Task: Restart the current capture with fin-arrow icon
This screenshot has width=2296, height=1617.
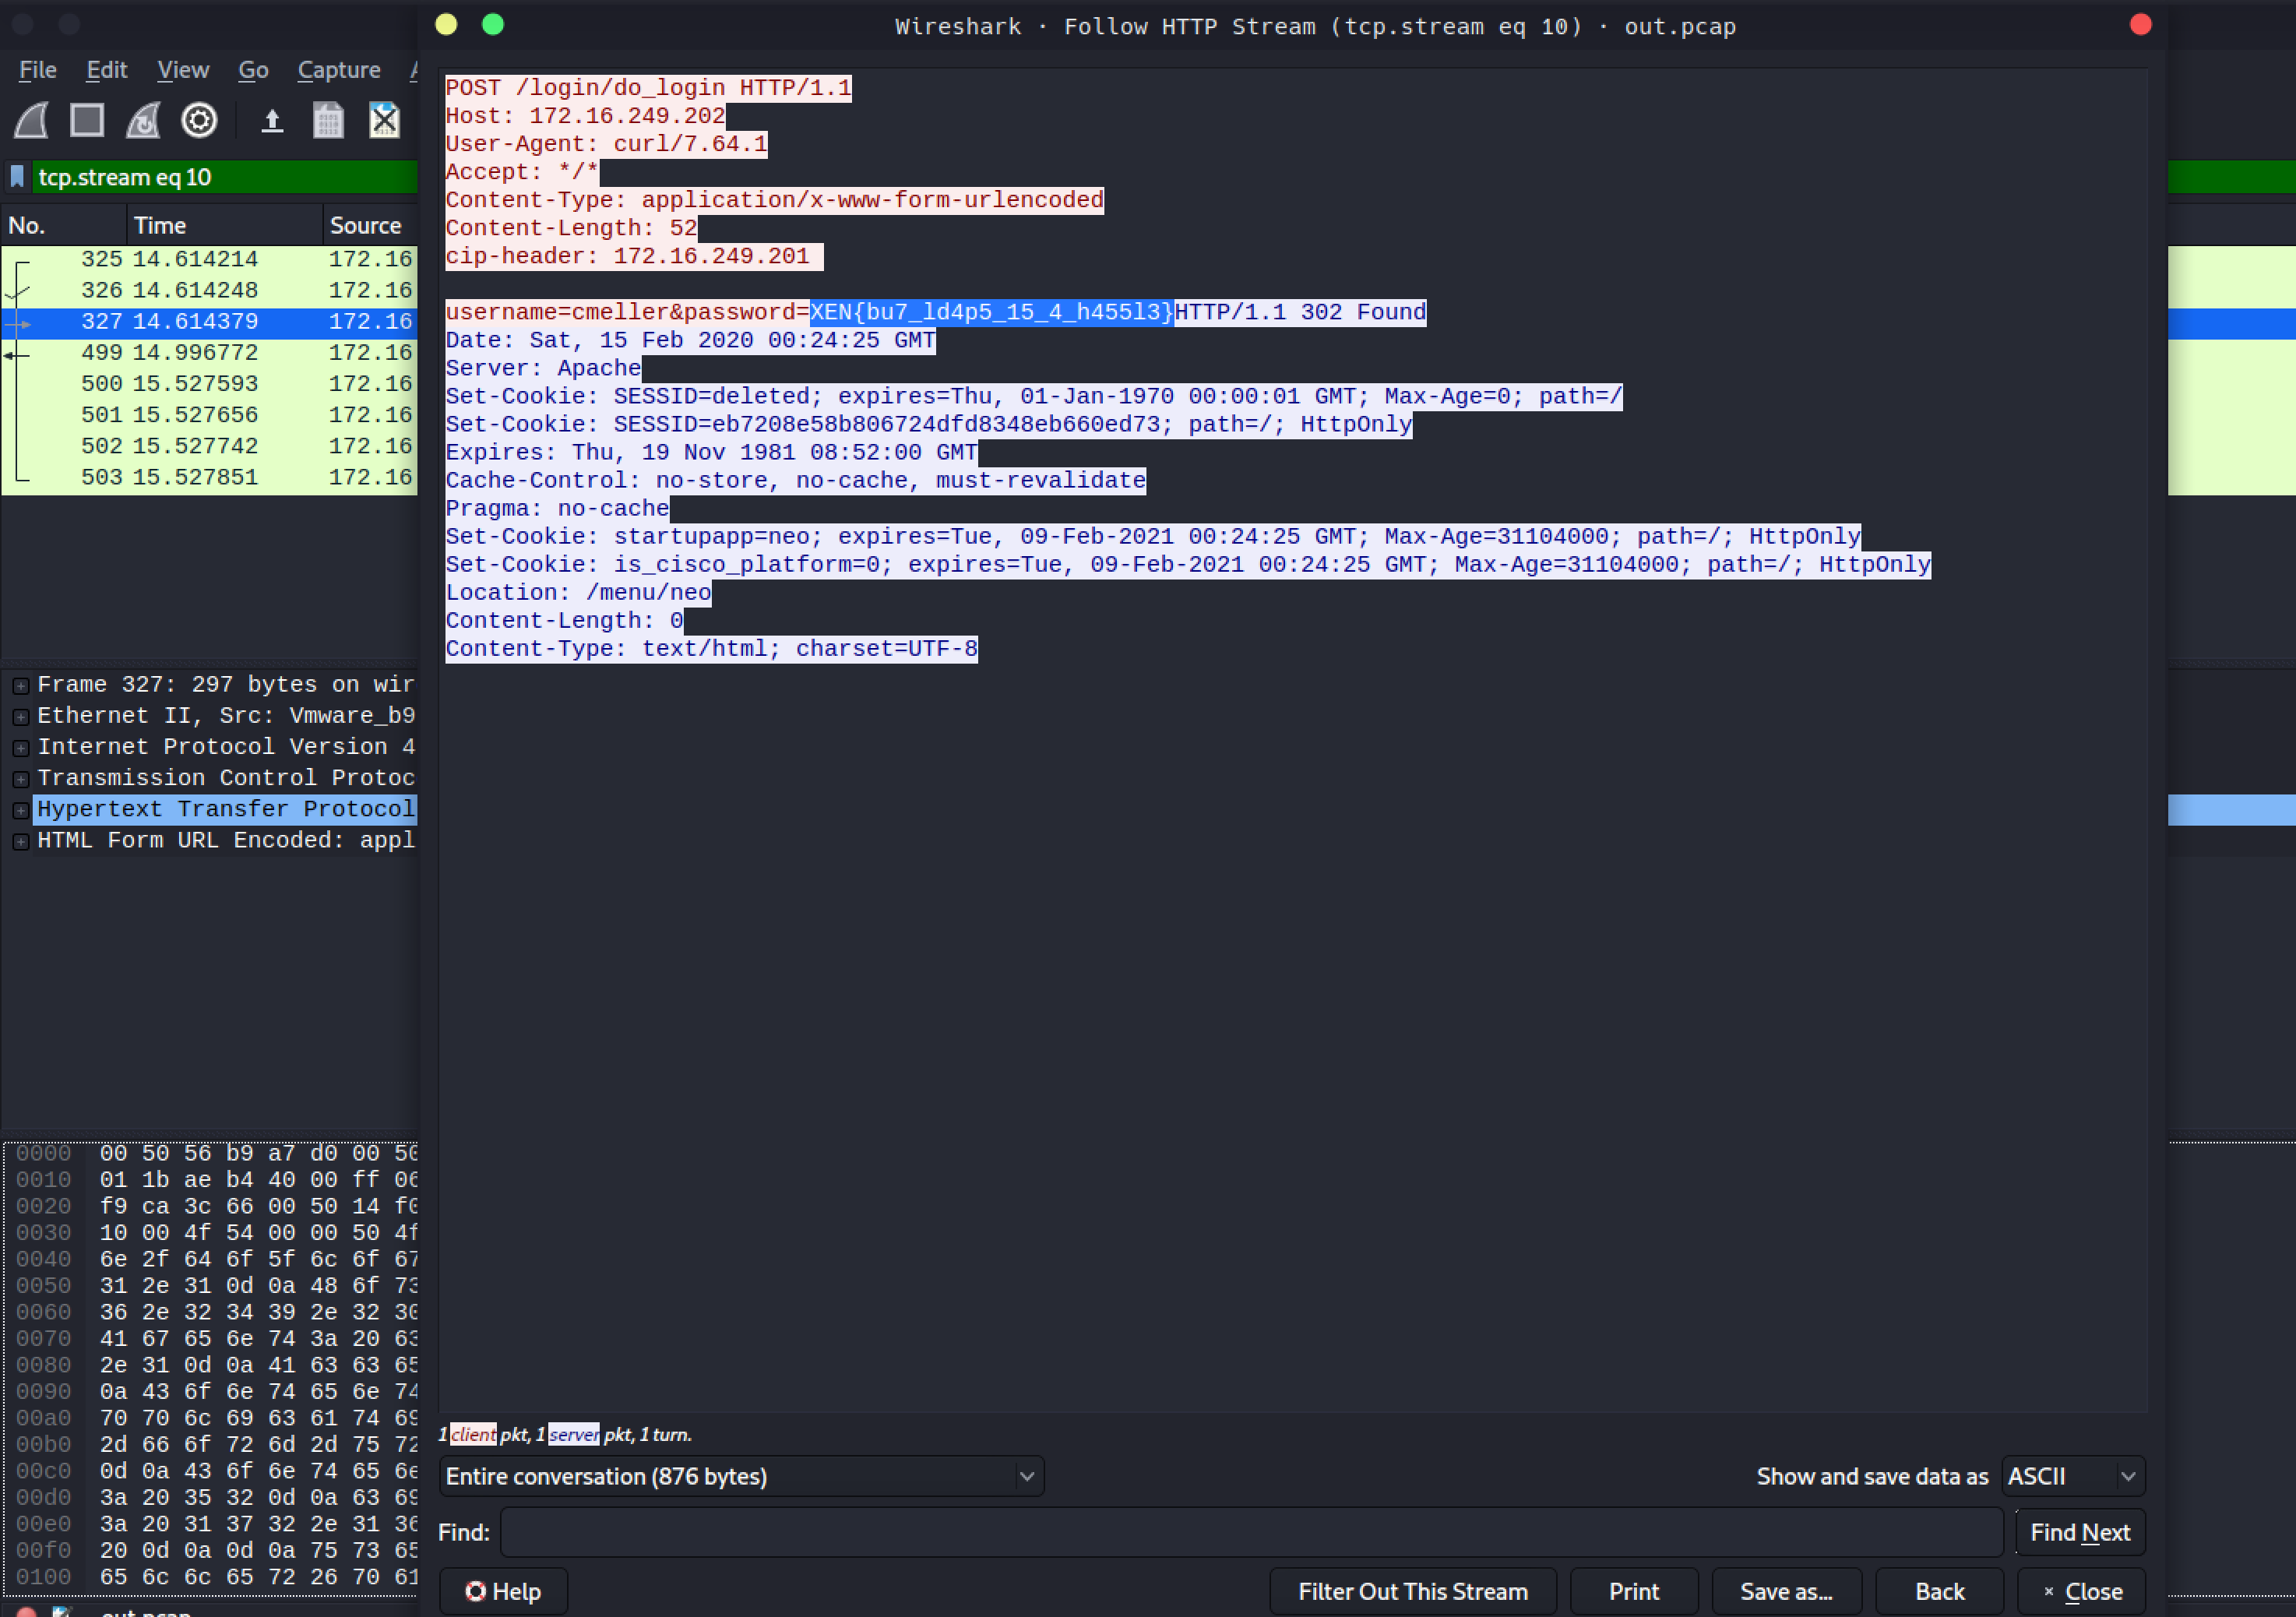Action: tap(143, 121)
